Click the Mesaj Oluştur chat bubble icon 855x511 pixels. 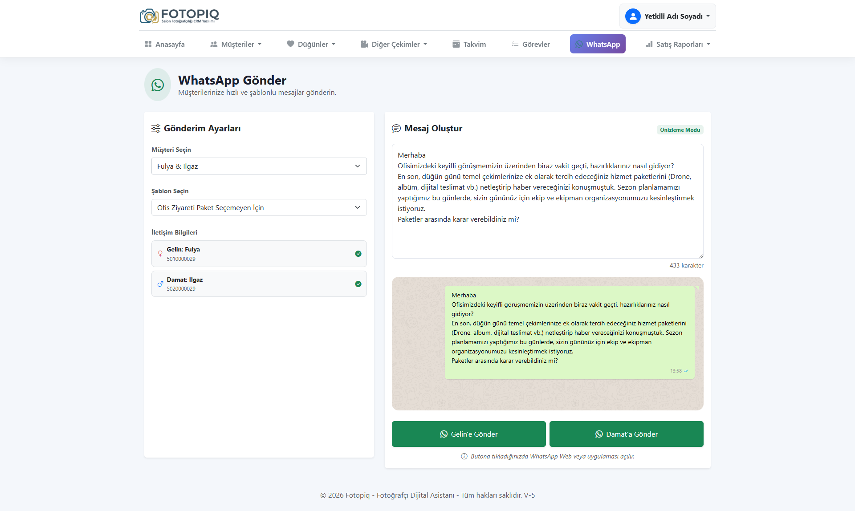[x=396, y=129]
